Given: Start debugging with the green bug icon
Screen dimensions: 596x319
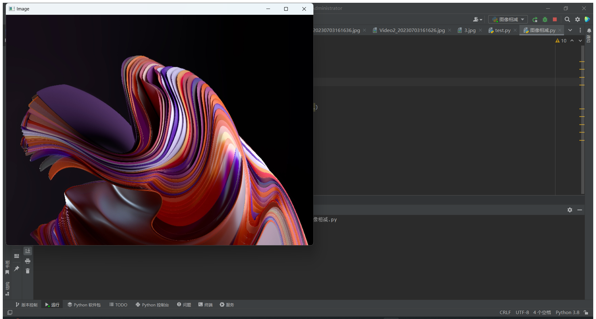Looking at the screenshot, I should point(545,19).
